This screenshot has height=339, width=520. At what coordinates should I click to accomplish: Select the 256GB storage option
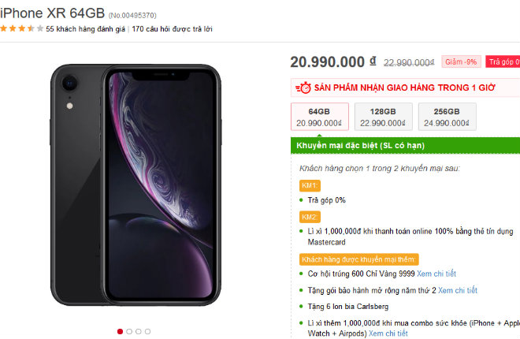coord(447,116)
